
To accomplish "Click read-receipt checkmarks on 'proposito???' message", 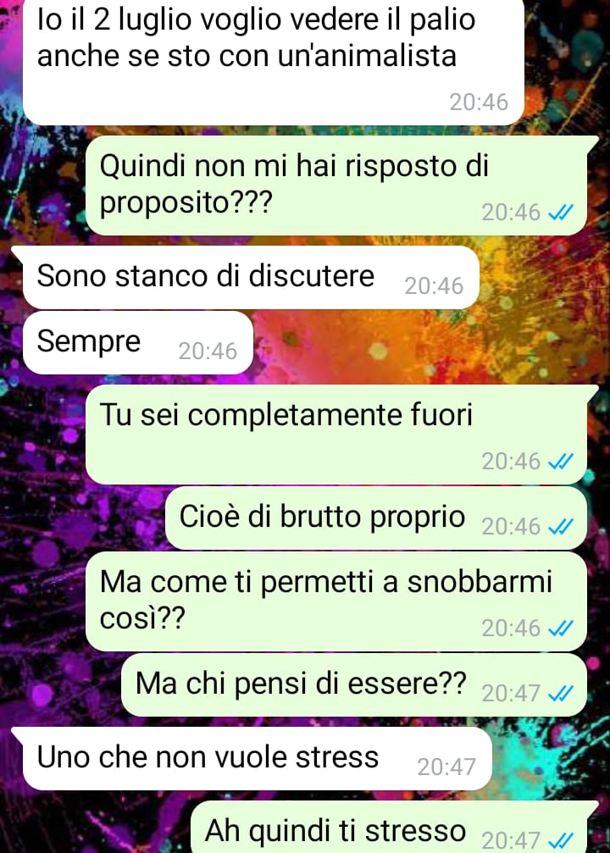I will point(560,213).
